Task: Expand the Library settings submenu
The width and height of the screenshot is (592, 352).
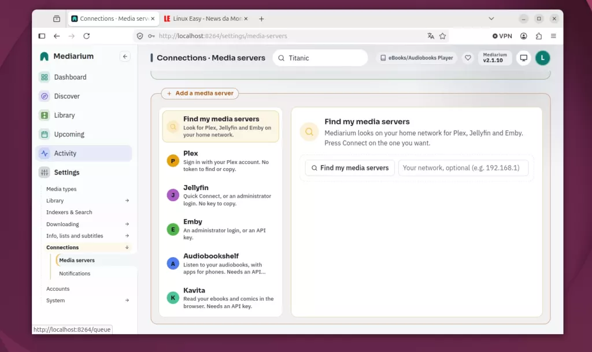Action: tap(127, 201)
